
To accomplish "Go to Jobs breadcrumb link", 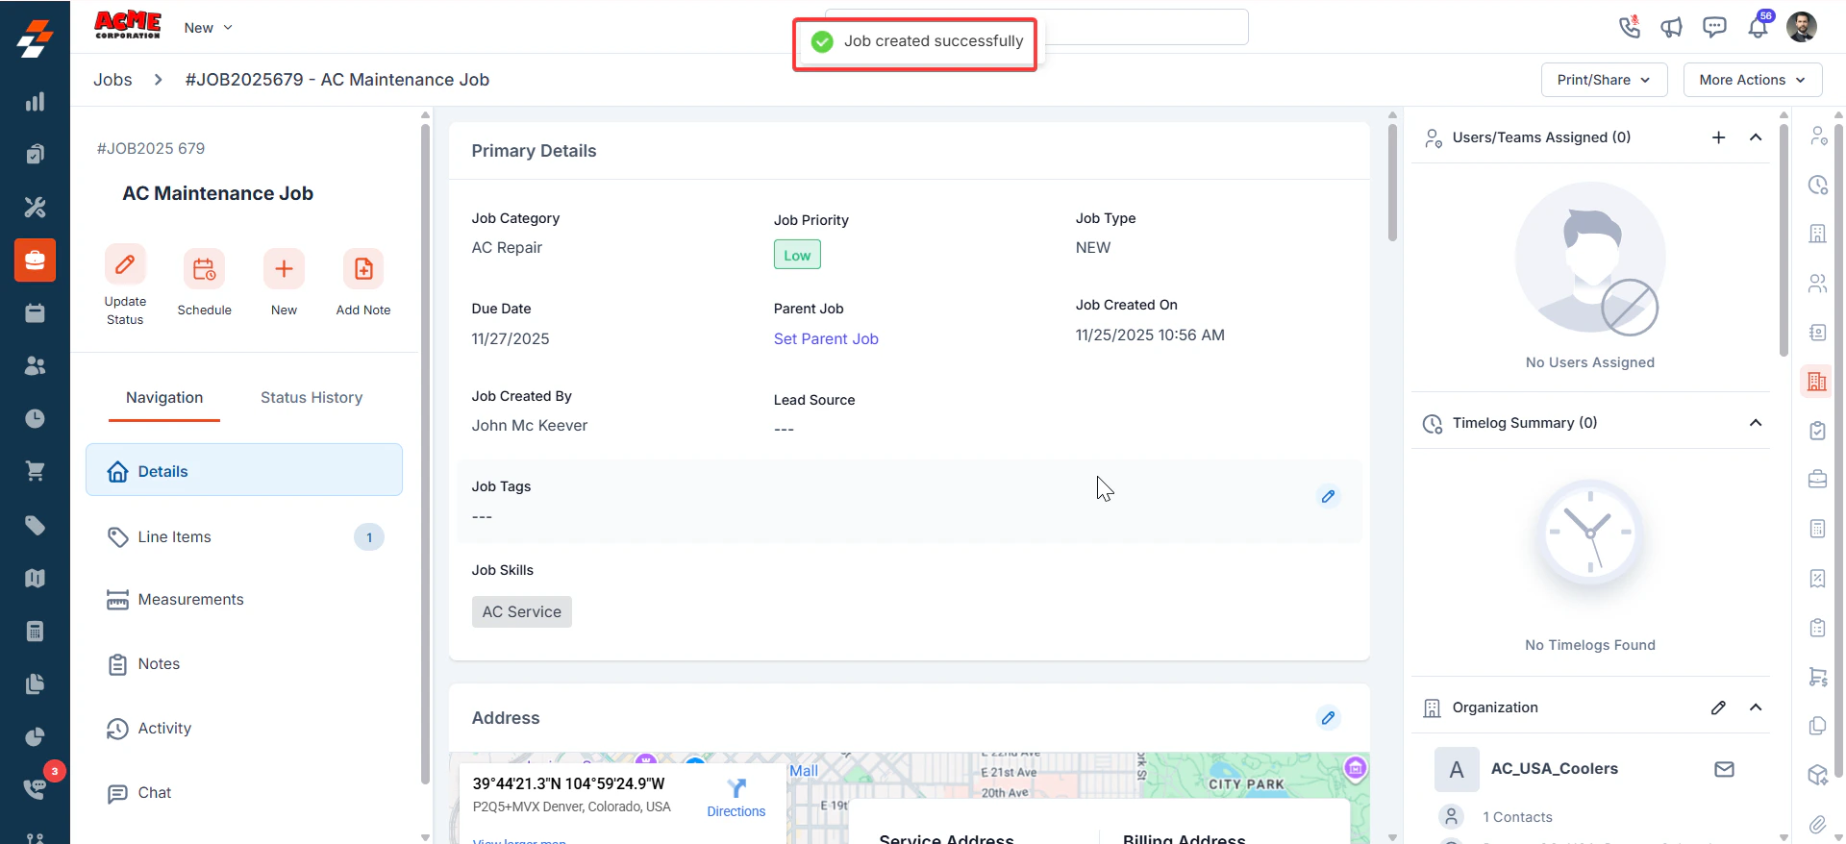I will [112, 80].
